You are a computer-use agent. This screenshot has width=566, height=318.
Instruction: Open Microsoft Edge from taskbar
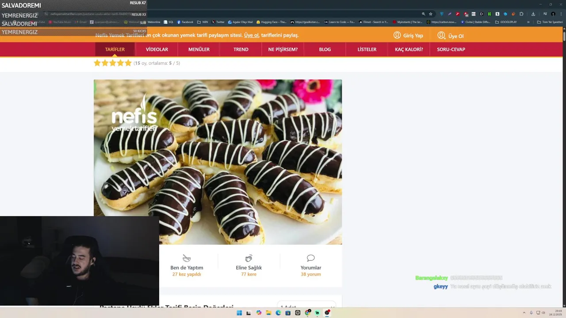point(279,313)
